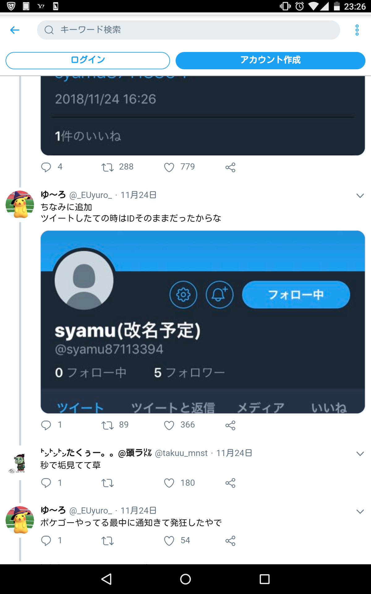The height and width of the screenshot is (594, 371).
Task: Reply to the tweet with 54 likes
Action: click(x=46, y=540)
